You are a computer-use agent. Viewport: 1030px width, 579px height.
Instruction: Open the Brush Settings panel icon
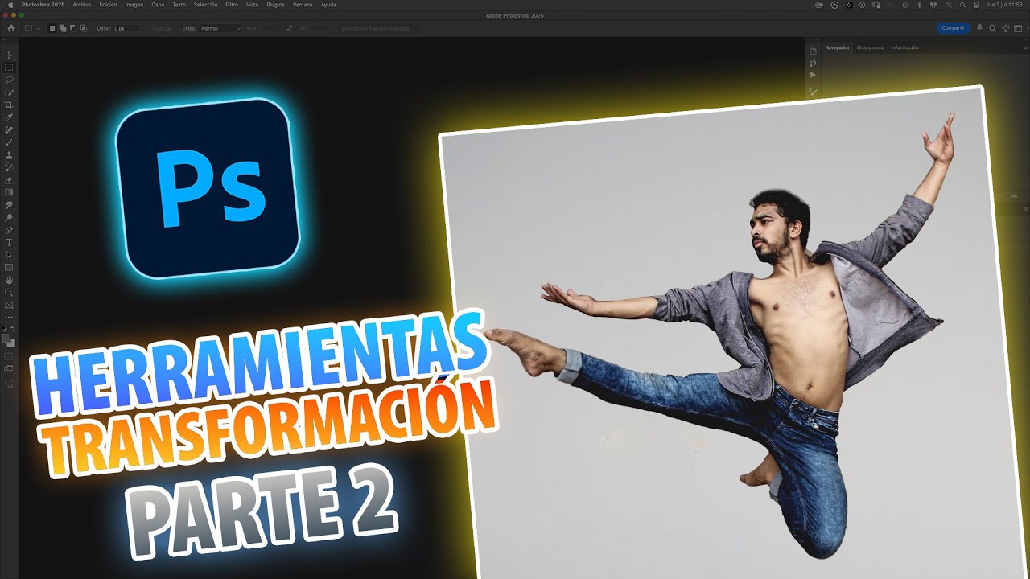pyautogui.click(x=813, y=92)
